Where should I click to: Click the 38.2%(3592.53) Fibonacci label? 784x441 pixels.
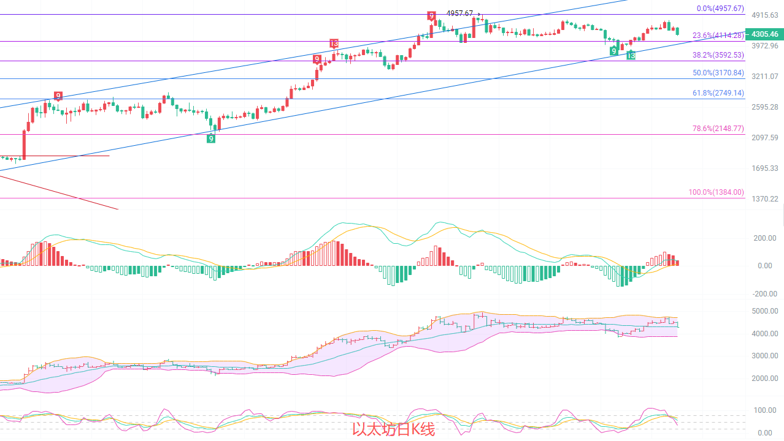pyautogui.click(x=718, y=55)
